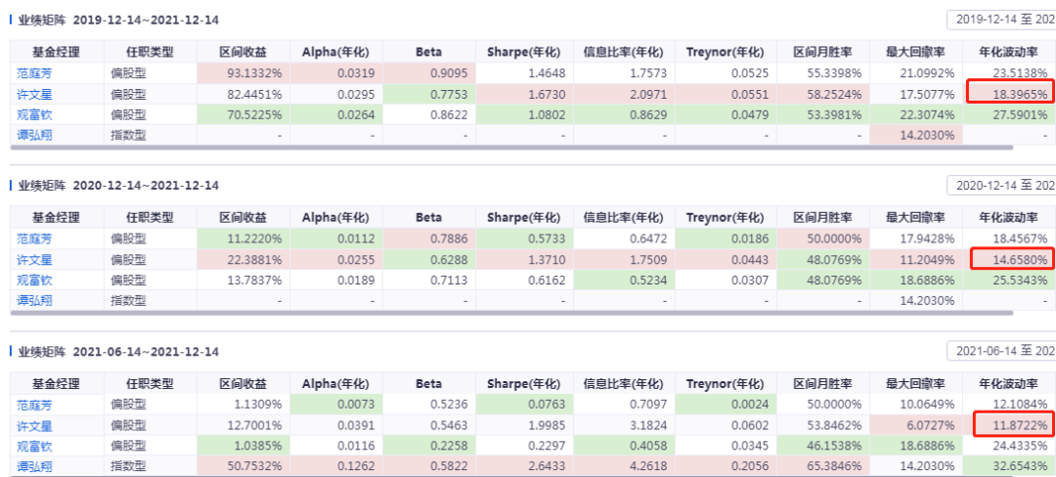The width and height of the screenshot is (1056, 477).
Task: Open 观富钦 link in the 2019-12-14 table
Action: [x=33, y=114]
